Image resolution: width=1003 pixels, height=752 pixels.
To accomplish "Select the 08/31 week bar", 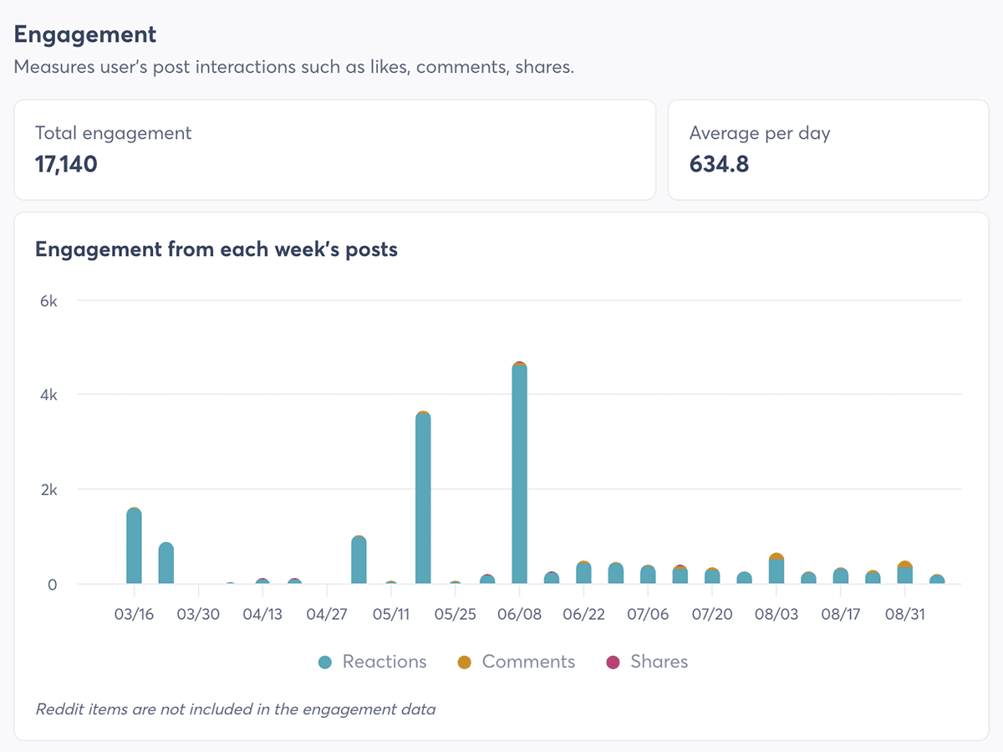I will pyautogui.click(x=905, y=572).
